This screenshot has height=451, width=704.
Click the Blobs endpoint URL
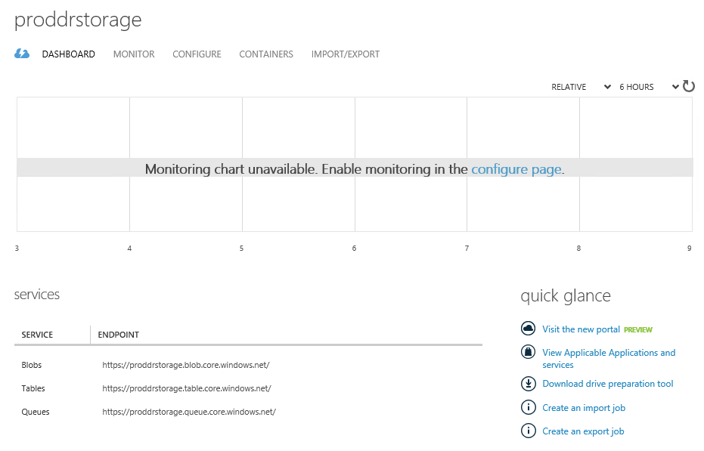tap(186, 365)
